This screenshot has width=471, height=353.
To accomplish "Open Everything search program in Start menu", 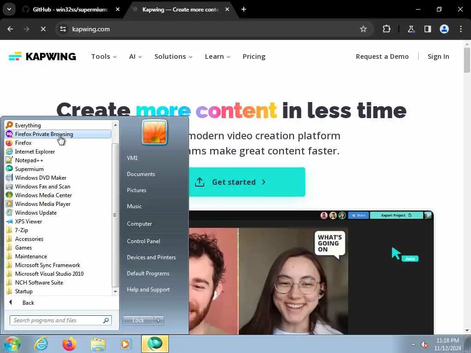I will coord(28,125).
